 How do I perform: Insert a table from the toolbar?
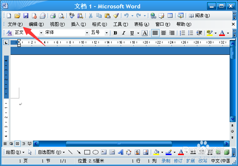point(170,16)
